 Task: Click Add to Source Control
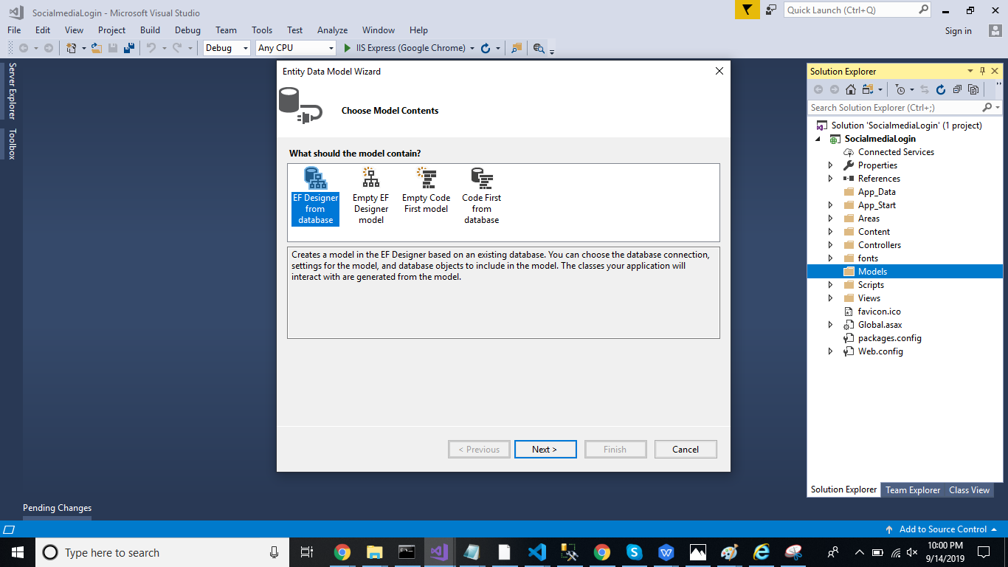tap(942, 529)
